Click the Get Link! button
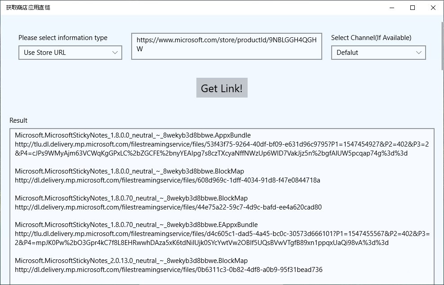444x285 pixels. click(x=222, y=88)
